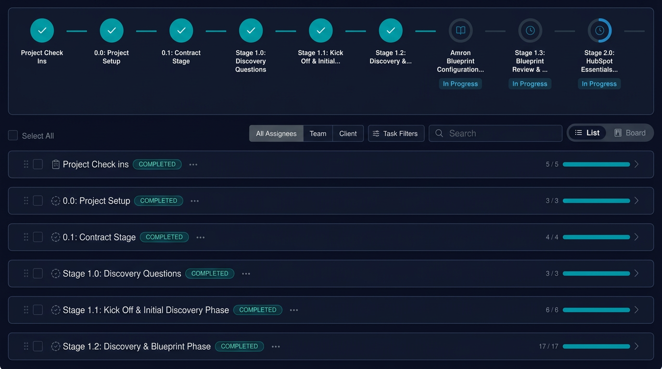Click the clipboard icon beside Project Check ins
662x369 pixels.
point(56,164)
